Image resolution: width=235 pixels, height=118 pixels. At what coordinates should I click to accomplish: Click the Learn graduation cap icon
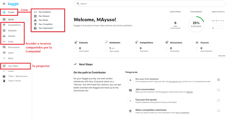click(x=4, y=53)
